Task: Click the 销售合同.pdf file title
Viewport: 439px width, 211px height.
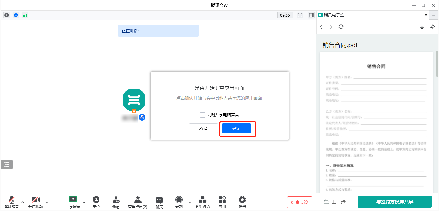Action: 340,45
